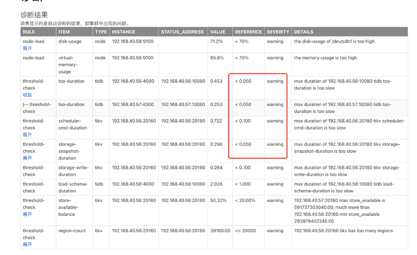Expand the storage-snapshot-duration row via 展开

coord(27,158)
